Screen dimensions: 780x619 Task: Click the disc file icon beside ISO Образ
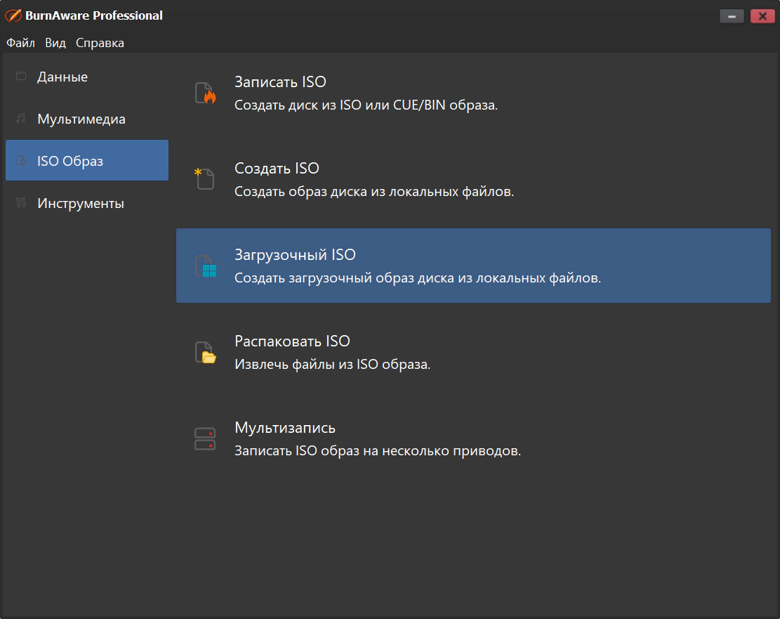(x=21, y=160)
